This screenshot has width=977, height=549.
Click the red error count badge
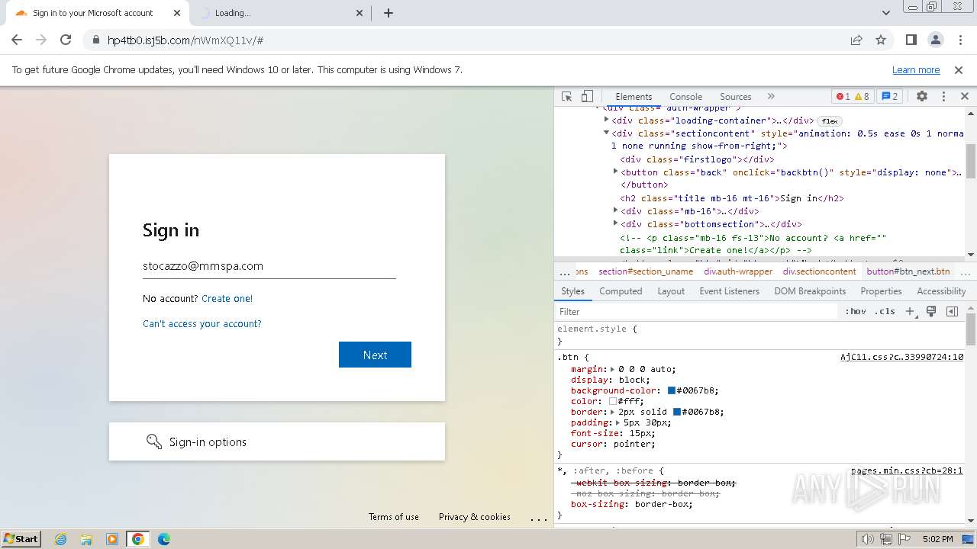(x=843, y=97)
